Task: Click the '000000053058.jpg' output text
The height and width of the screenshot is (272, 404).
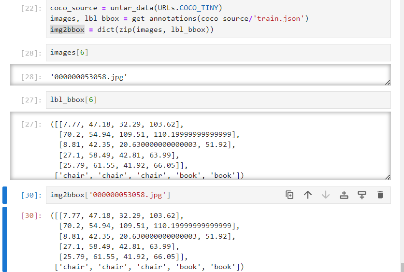Action: click(88, 76)
